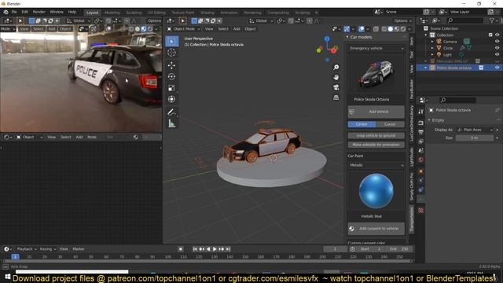Screen dimensions: 503x283
Task: Select the Annotate pencil tool
Action: click(x=171, y=112)
